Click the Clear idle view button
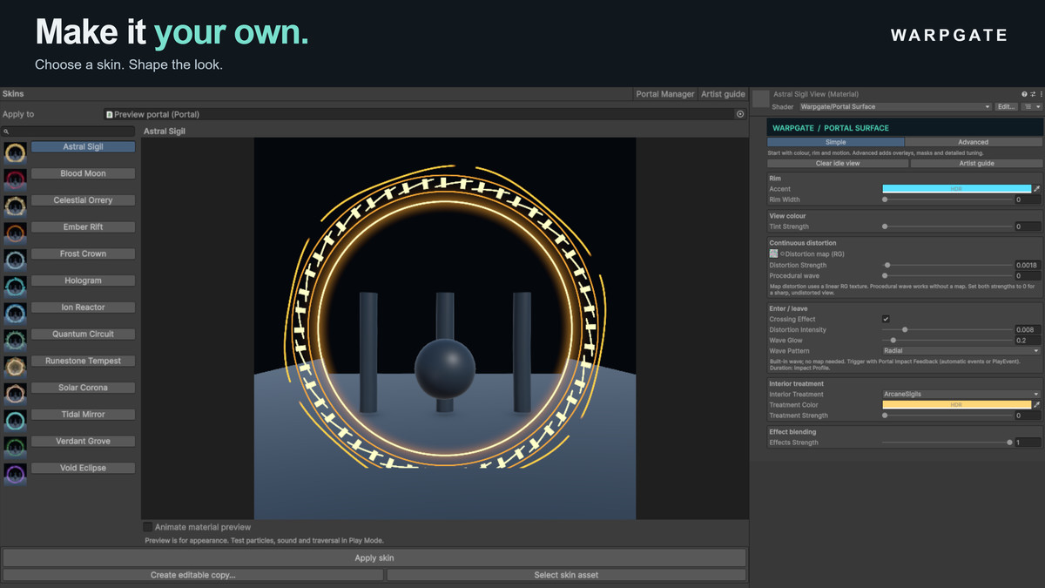Screen dimensions: 1045x588 tap(838, 163)
